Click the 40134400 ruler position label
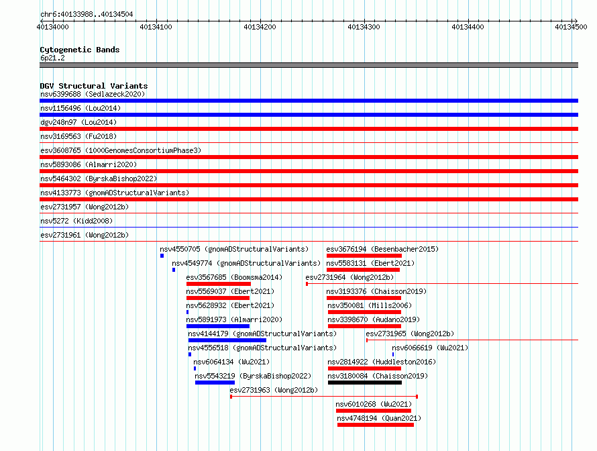The image size is (597, 451). 468,27
